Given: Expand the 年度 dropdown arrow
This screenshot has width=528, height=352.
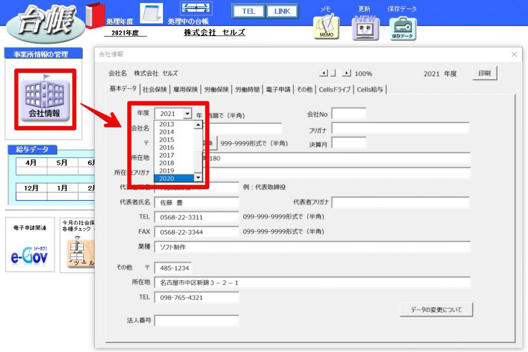Looking at the screenshot, I should click(188, 114).
